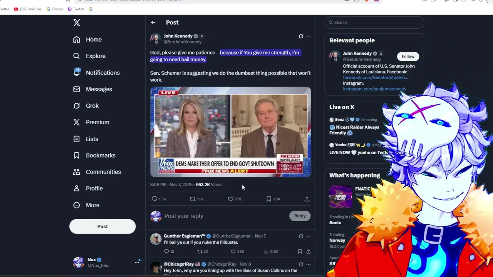Repost the tweet with 7.1K reposts
493x277 pixels.
coord(196,199)
